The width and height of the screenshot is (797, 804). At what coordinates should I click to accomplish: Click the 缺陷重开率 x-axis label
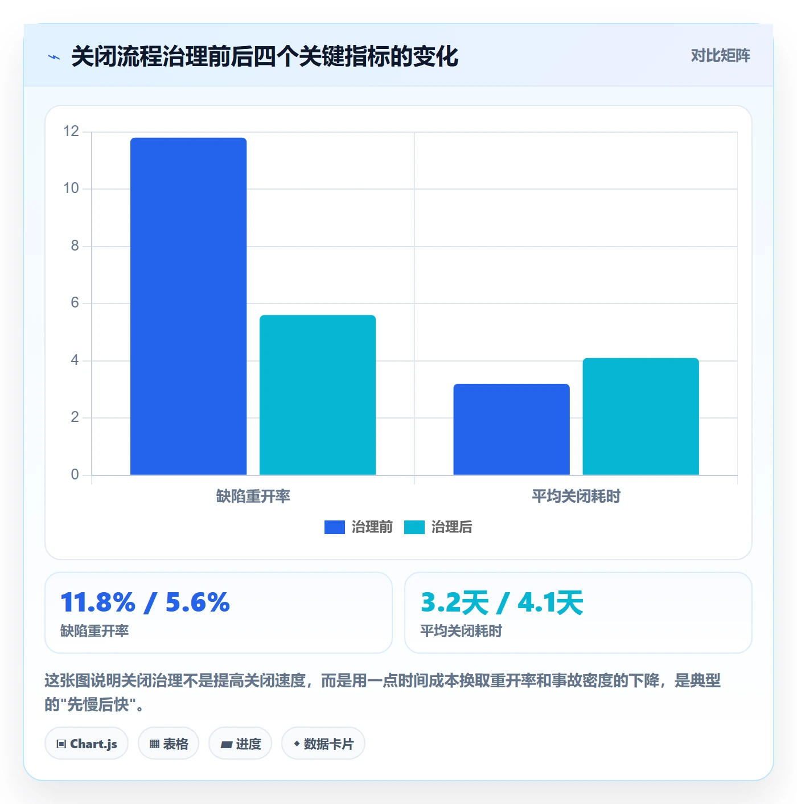pos(253,496)
